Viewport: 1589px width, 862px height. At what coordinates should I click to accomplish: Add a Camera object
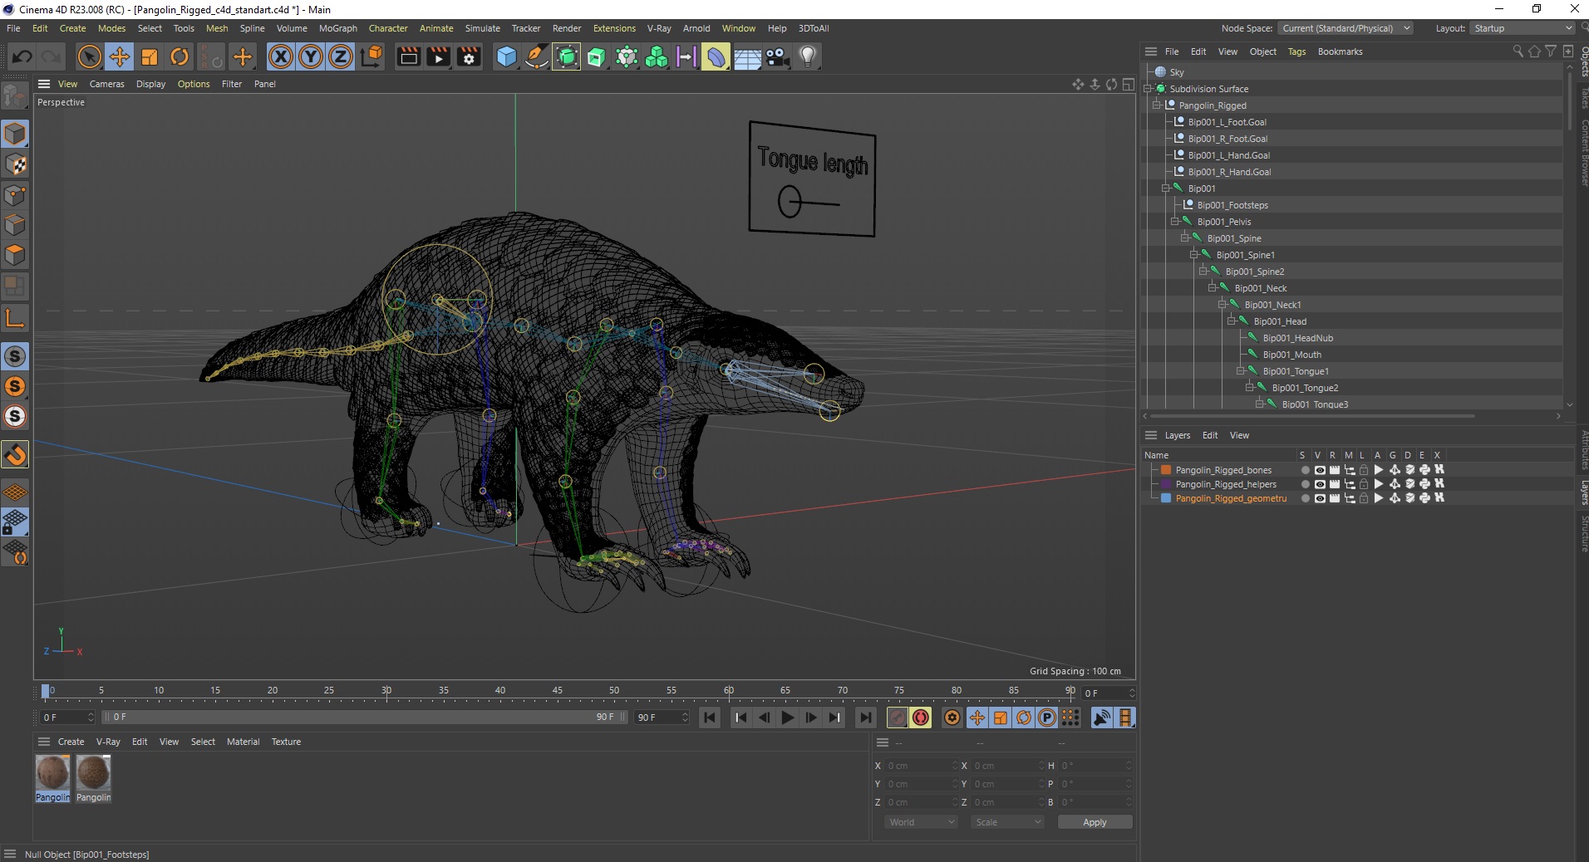click(x=777, y=56)
